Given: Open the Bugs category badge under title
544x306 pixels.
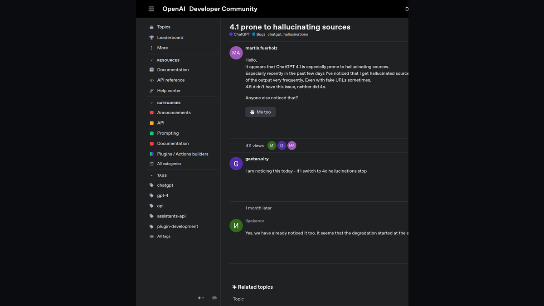Looking at the screenshot, I should click(259, 34).
